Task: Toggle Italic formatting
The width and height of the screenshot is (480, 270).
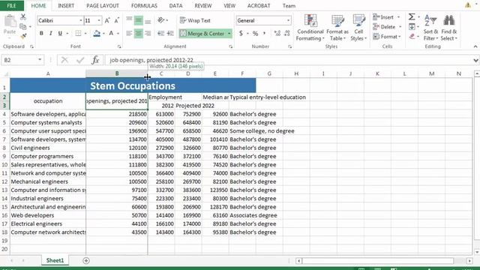Action: [50, 33]
